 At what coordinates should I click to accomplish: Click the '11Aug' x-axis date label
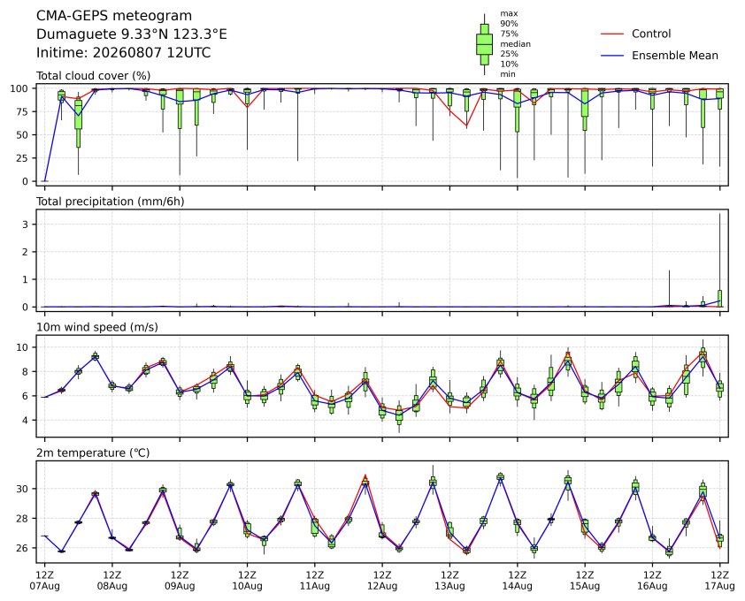pos(314,586)
